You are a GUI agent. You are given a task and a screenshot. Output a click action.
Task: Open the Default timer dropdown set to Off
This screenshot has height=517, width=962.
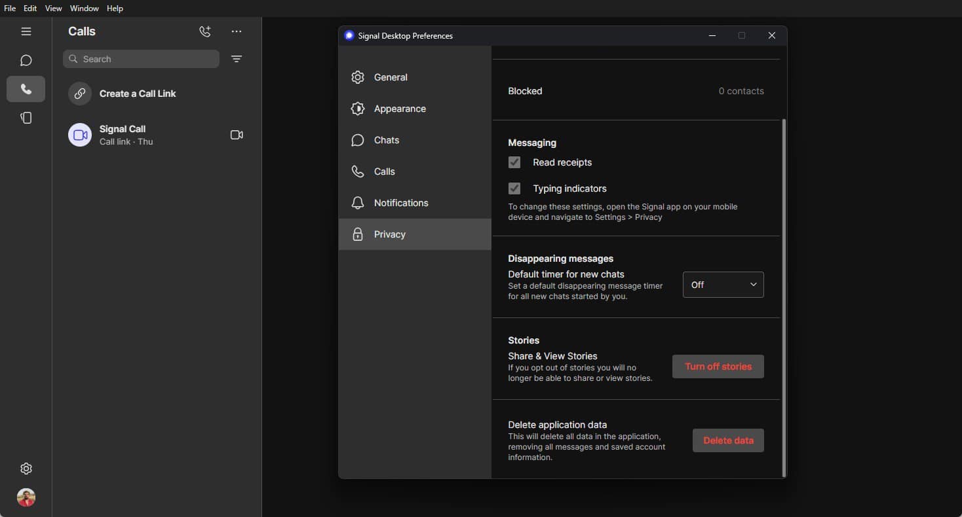tap(723, 285)
